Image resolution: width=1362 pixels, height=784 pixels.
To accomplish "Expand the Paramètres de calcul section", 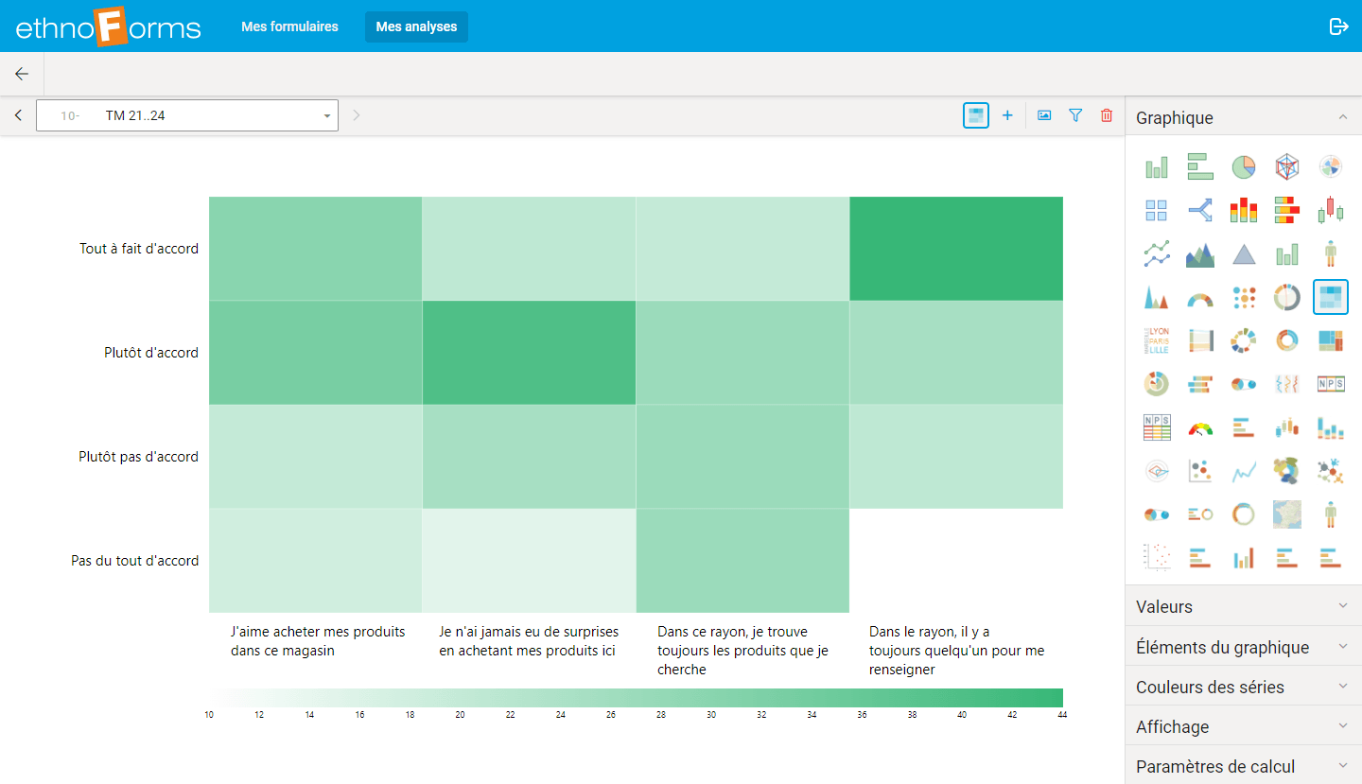I will 1244,766.
